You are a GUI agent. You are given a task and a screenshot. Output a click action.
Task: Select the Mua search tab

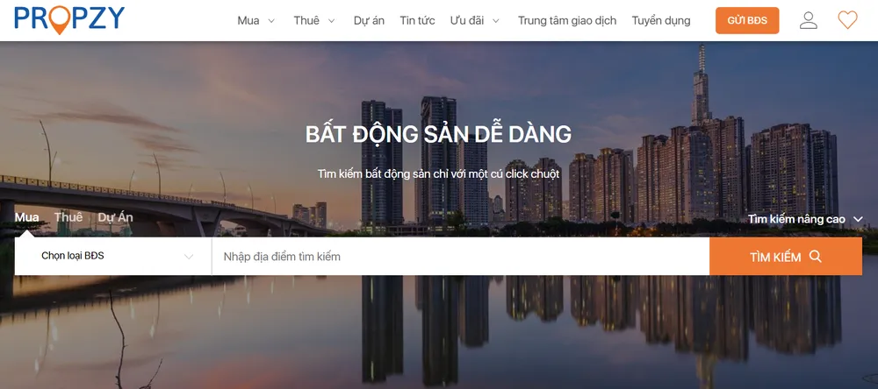[27, 217]
